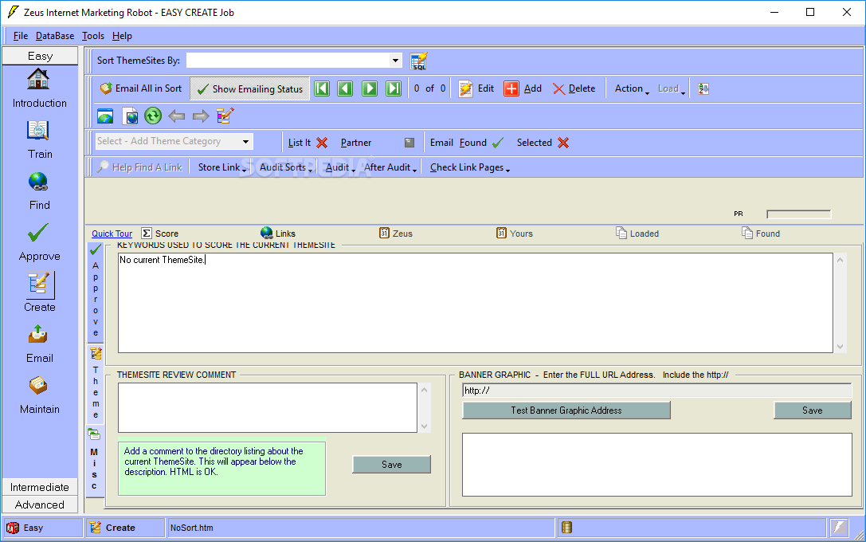Open the Score tab
Image resolution: width=866 pixels, height=542 pixels.
click(160, 234)
